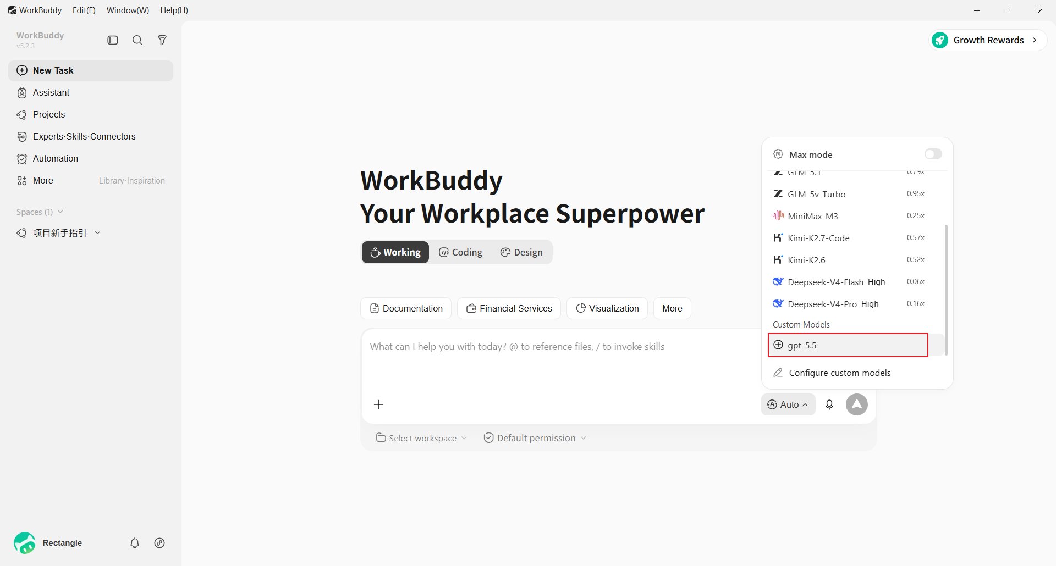Click the model list scrollbar
Viewport: 1056px width, 566px height.
(x=946, y=290)
